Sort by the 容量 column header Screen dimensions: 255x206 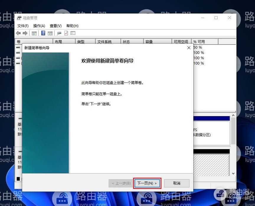[158, 42]
